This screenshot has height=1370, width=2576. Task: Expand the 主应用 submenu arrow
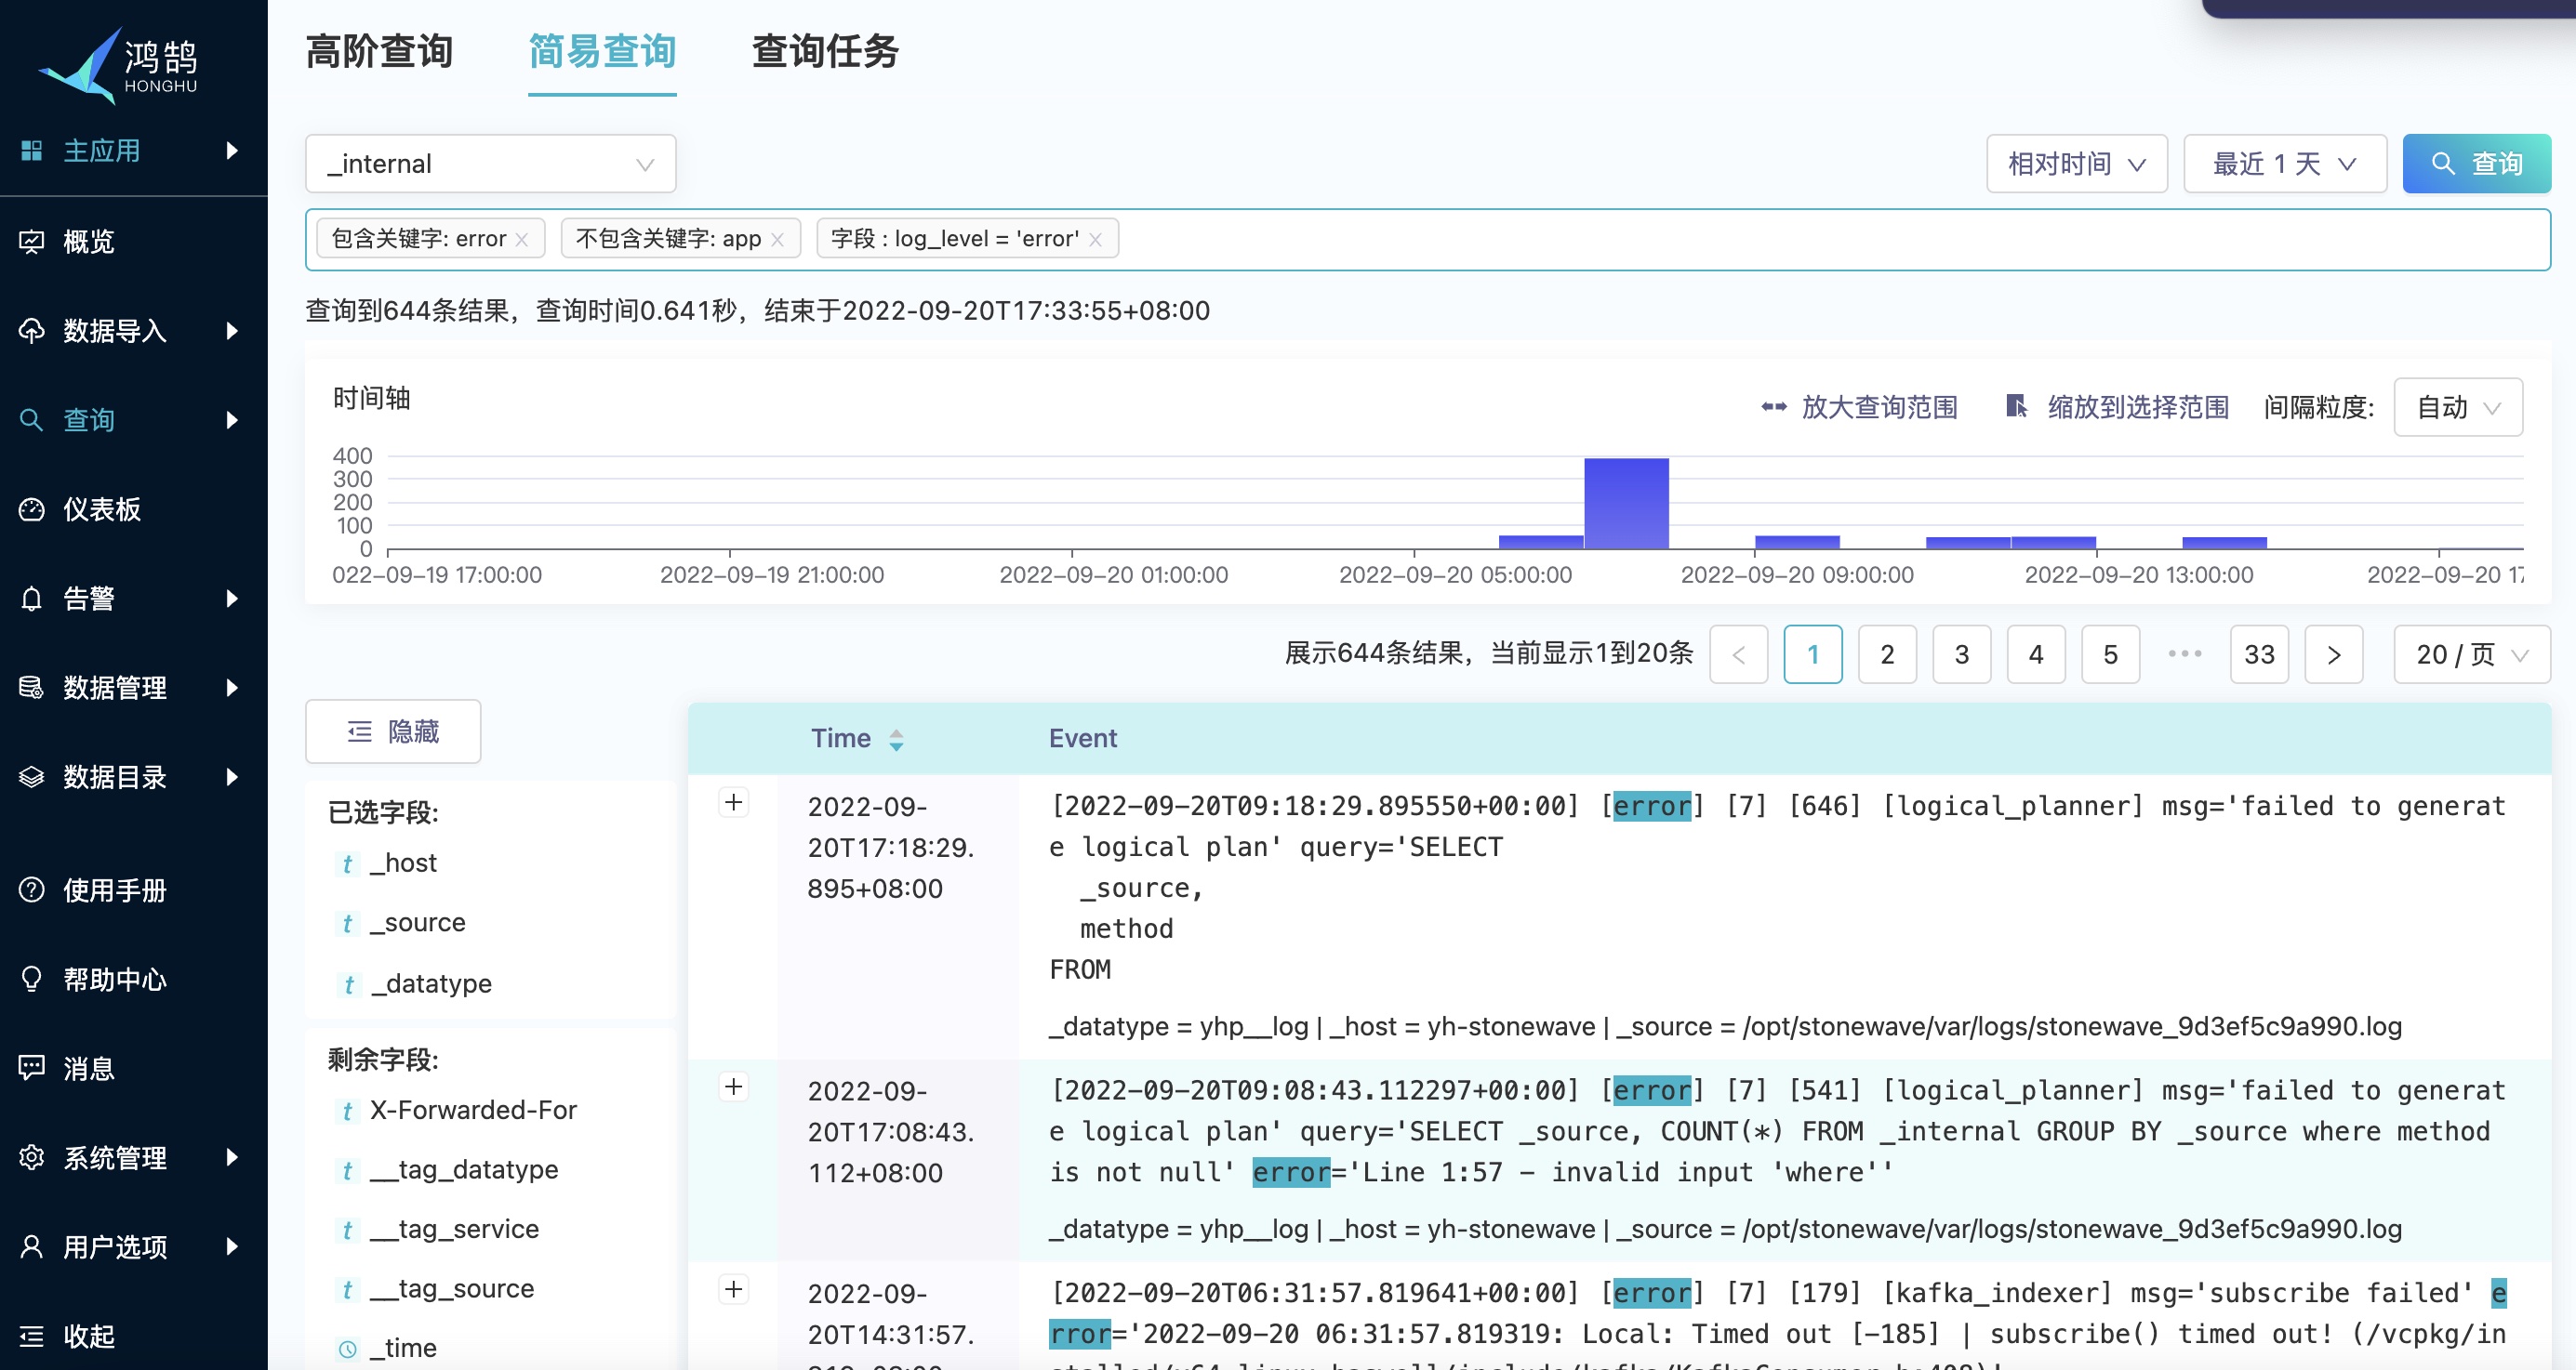tap(232, 151)
